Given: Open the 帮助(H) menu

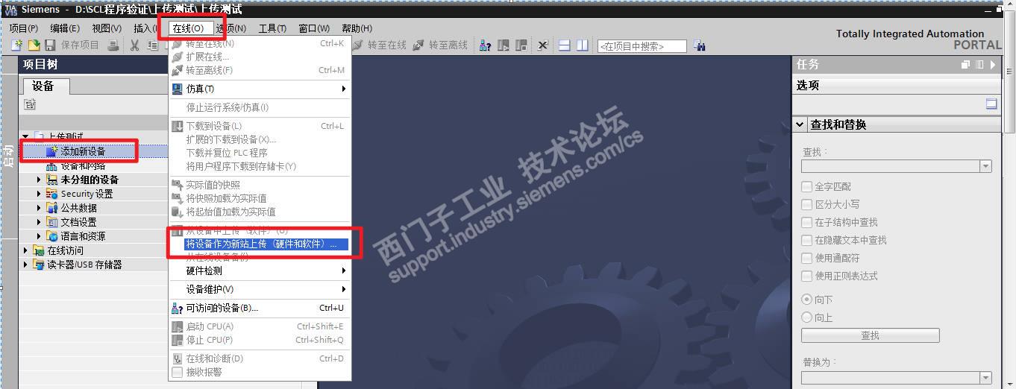Looking at the screenshot, I should point(357,28).
